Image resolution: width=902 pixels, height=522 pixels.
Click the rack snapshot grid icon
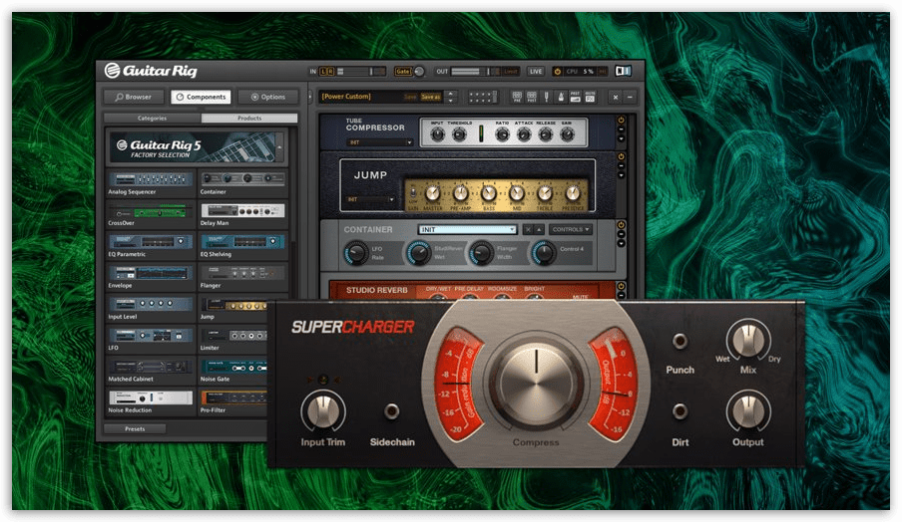(x=481, y=97)
